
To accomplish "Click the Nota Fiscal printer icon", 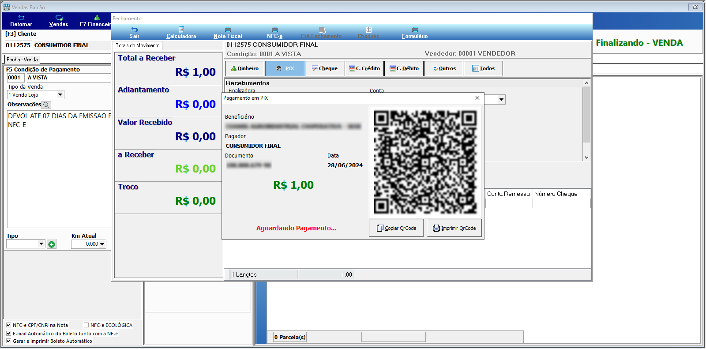I will tap(228, 30).
